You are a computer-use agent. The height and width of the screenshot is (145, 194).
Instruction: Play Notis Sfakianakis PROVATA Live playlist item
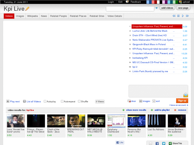pyautogui.click(x=153, y=40)
